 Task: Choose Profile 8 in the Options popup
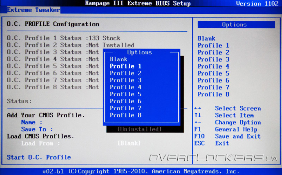tap(125, 115)
